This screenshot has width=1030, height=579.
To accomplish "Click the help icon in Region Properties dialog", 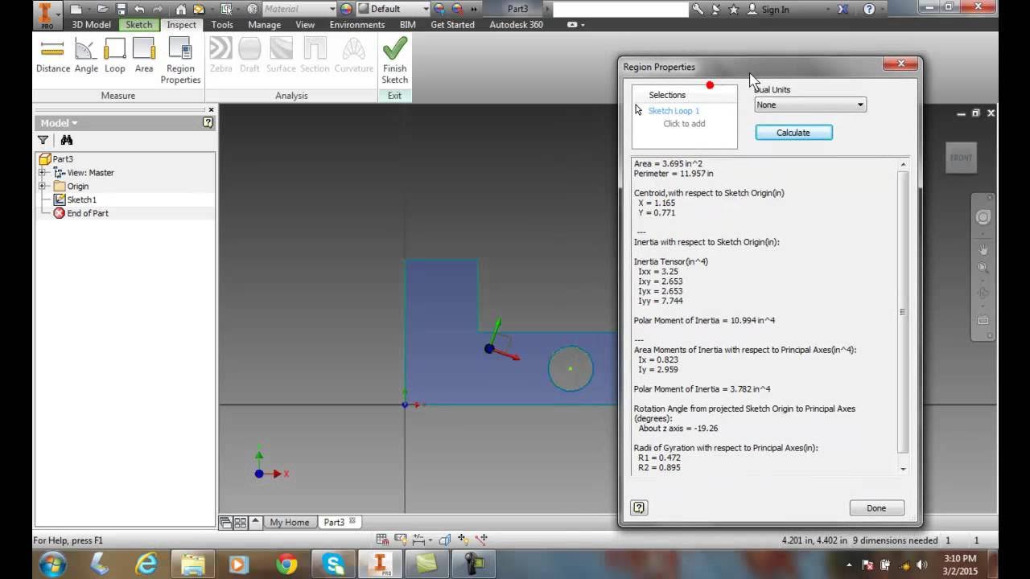I will [x=639, y=507].
